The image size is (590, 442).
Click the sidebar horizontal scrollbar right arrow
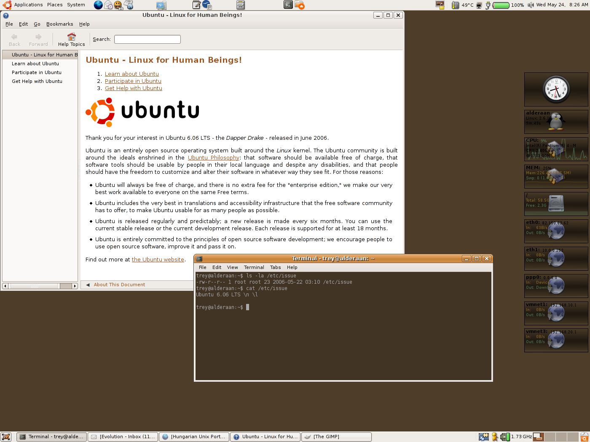pyautogui.click(x=75, y=286)
